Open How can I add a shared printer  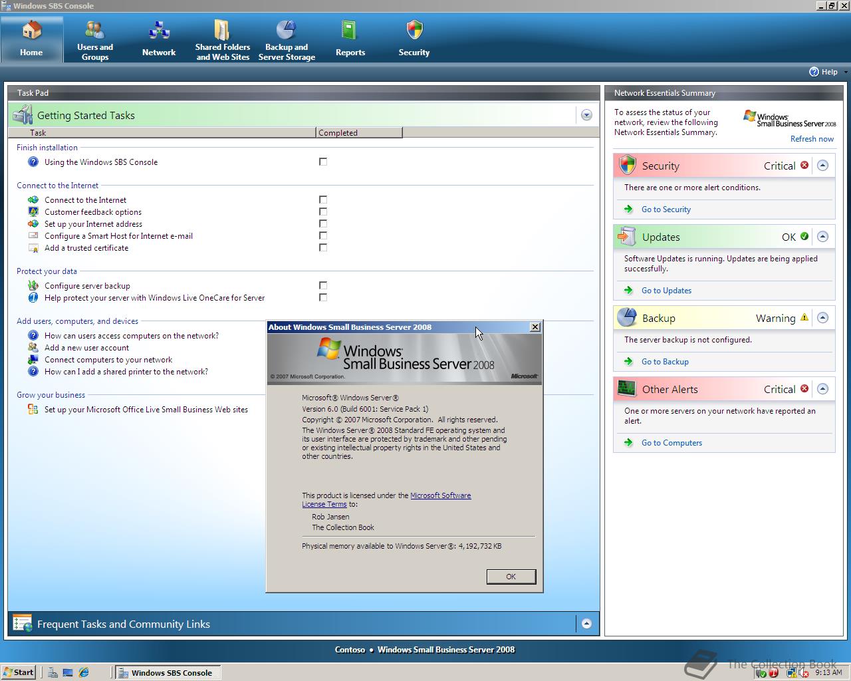click(x=126, y=371)
